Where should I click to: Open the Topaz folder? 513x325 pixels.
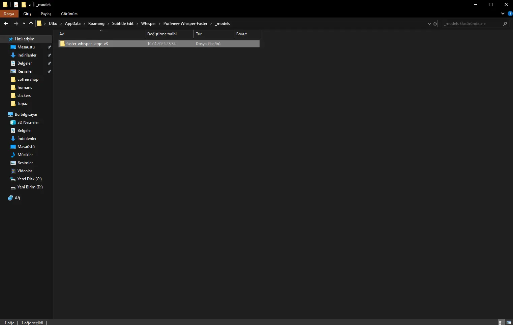(23, 104)
